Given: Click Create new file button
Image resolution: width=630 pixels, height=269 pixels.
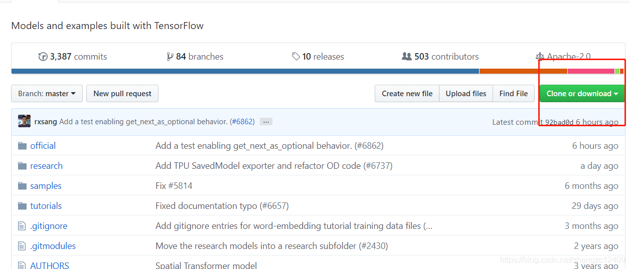Looking at the screenshot, I should click(407, 94).
